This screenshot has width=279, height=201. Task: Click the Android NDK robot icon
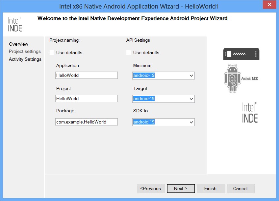click(232, 78)
